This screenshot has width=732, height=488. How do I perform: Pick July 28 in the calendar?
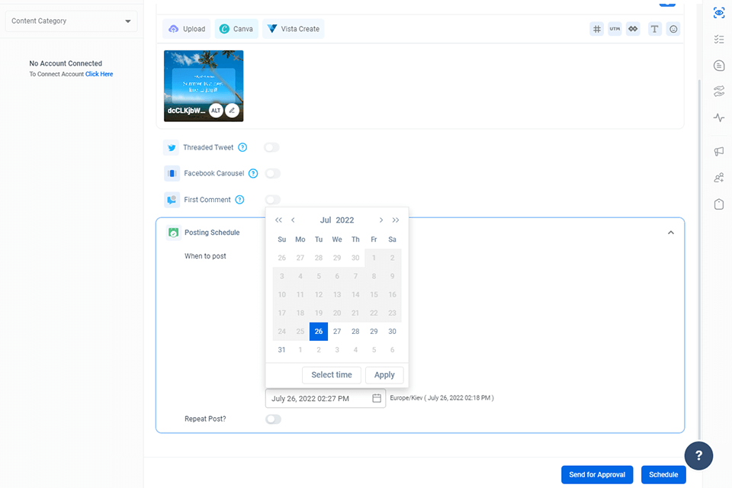pyautogui.click(x=355, y=331)
